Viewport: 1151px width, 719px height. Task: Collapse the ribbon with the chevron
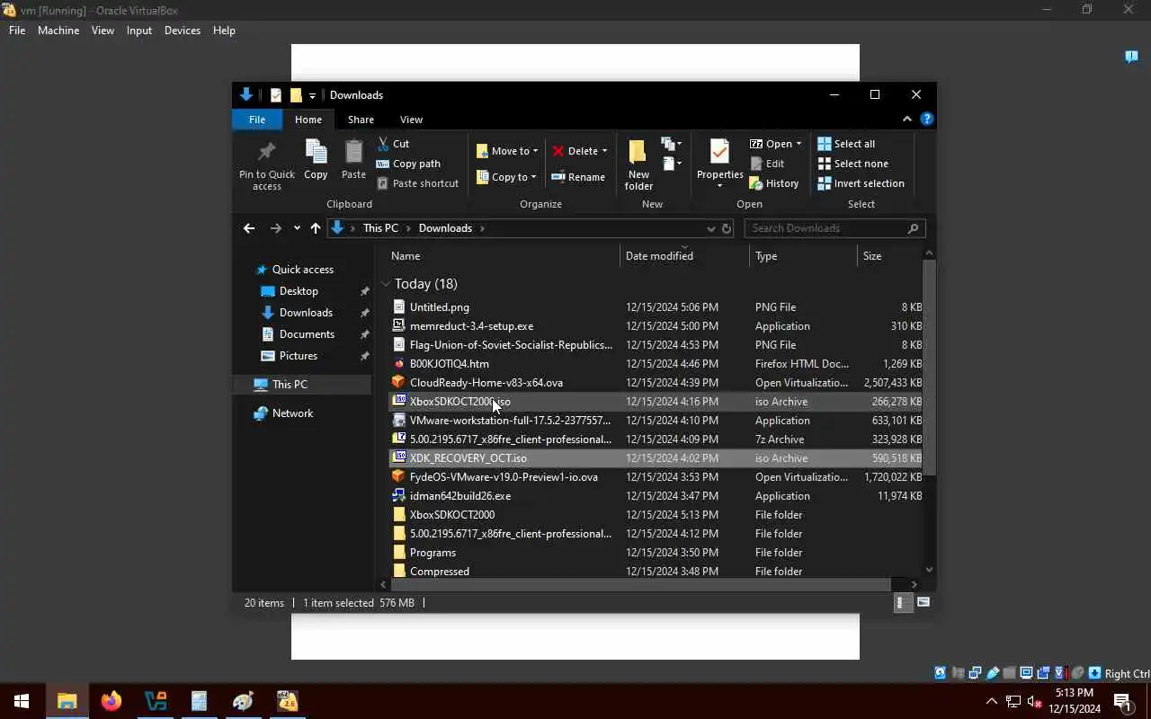pos(906,119)
